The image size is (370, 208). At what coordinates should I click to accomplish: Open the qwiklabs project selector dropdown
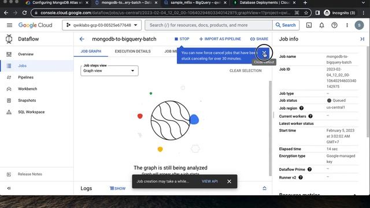coord(102,25)
